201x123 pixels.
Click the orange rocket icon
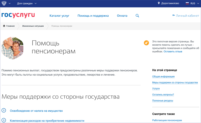tap(146, 43)
